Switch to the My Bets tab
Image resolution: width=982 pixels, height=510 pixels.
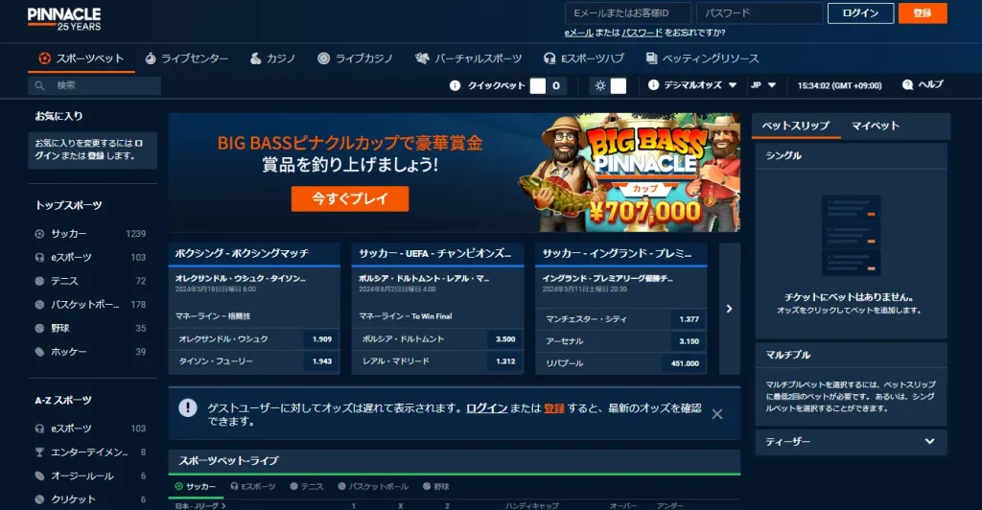[x=875, y=126]
